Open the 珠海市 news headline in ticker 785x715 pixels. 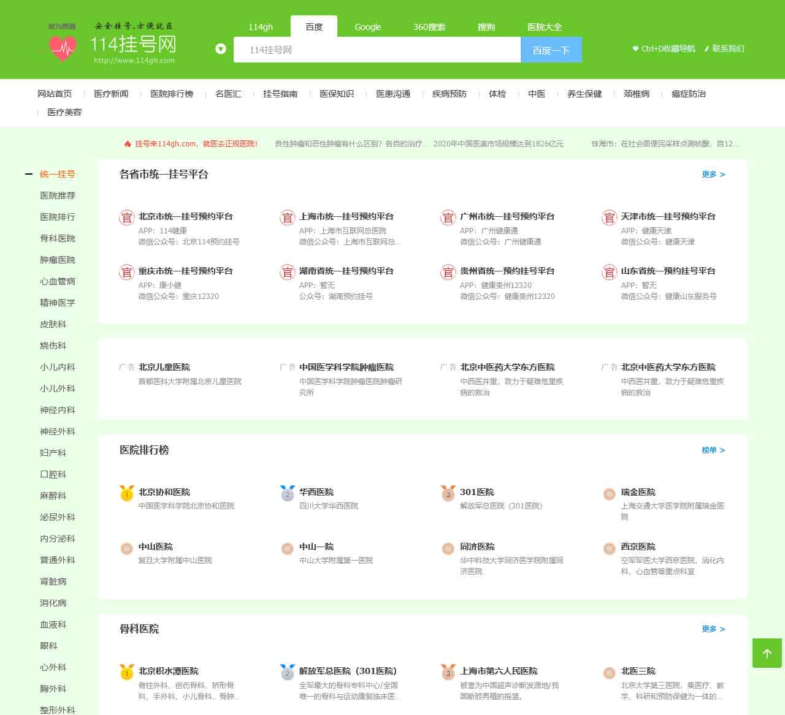(665, 144)
